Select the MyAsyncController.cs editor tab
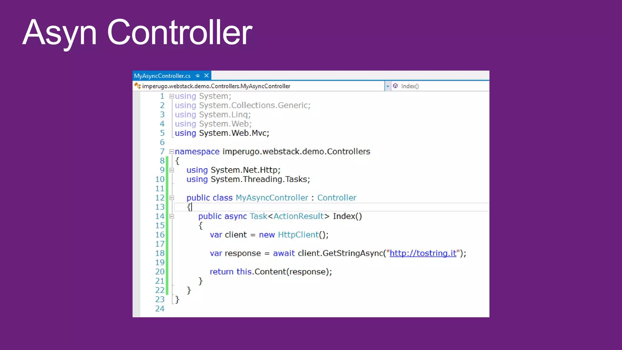The height and width of the screenshot is (350, 622). [x=162, y=76]
